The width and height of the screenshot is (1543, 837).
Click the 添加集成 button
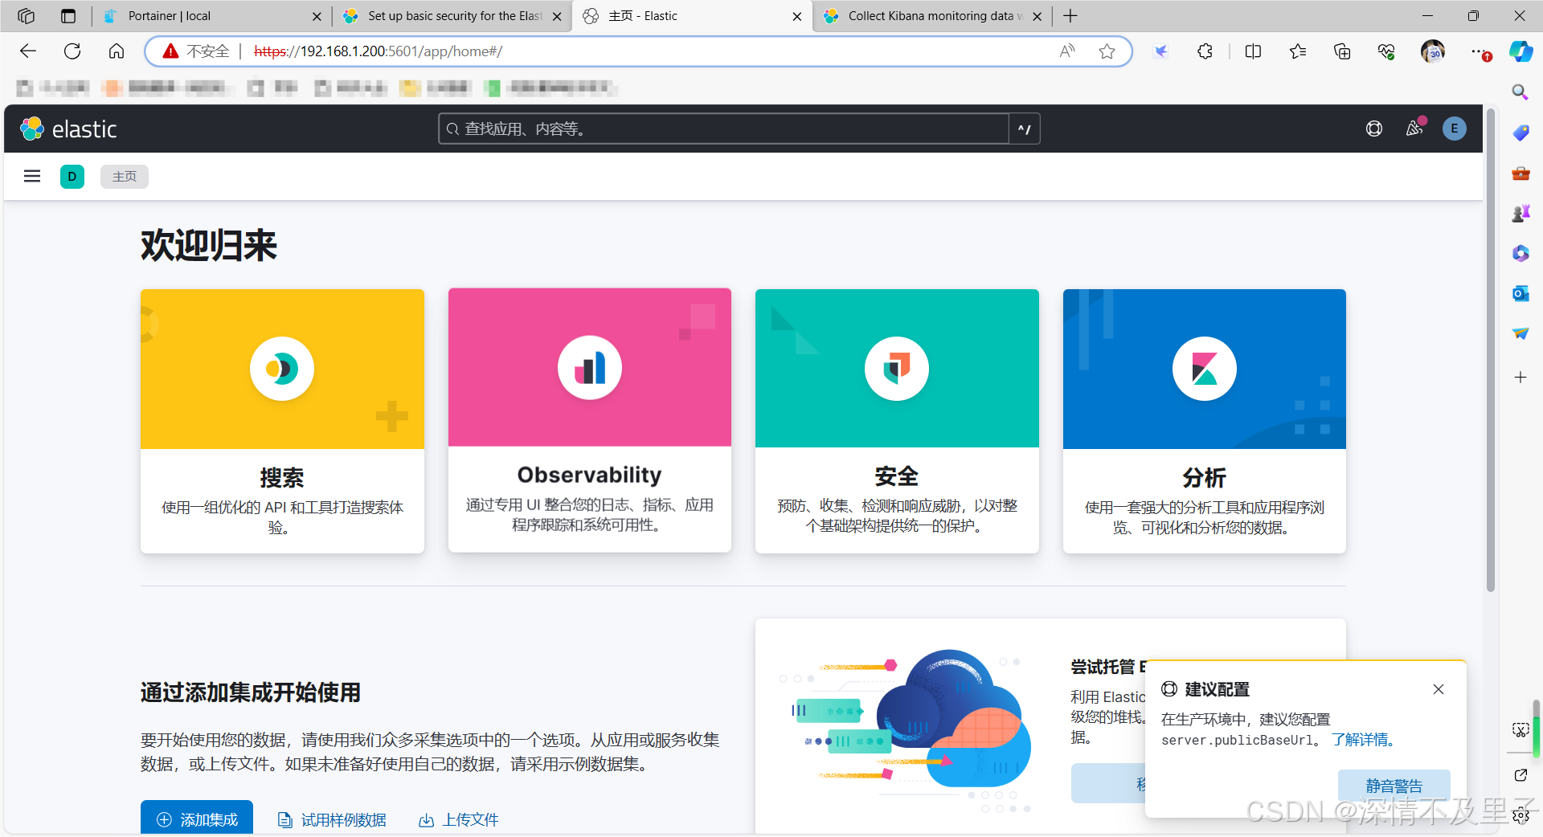click(x=197, y=819)
